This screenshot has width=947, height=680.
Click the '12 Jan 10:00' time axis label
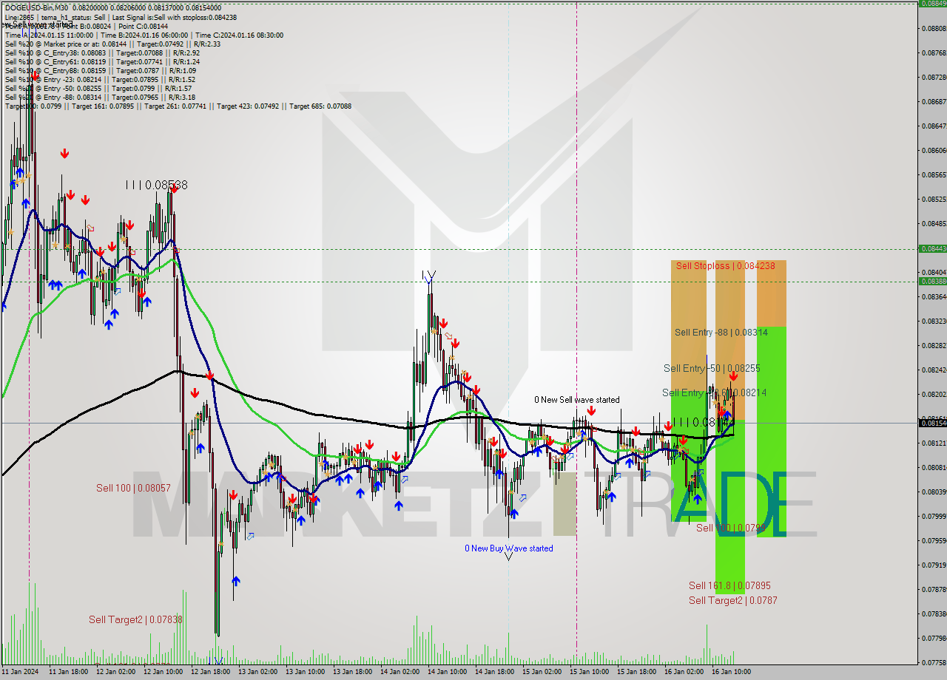[x=164, y=672]
